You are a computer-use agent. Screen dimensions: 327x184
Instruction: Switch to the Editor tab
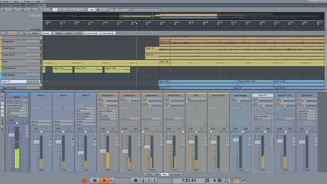point(157,174)
